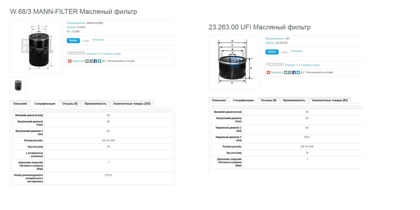Open Поделиться plus icon for MANN-FILTER product
420x210 pixels.
pos(70,61)
